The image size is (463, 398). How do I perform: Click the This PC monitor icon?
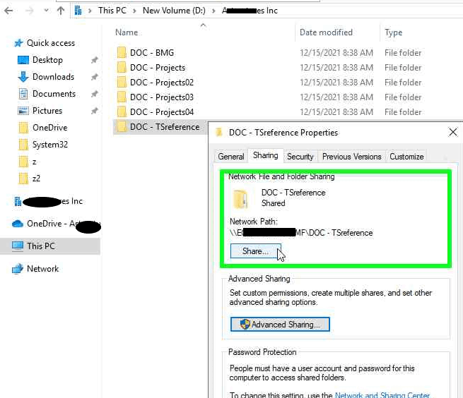(18, 246)
